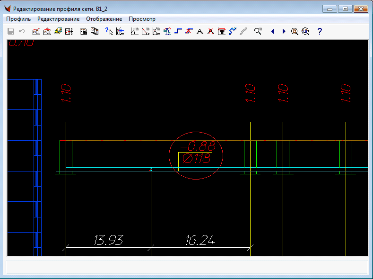Click the chart icon with red cross and list
Viewport: 373px width, 279px height.
coord(156,31)
